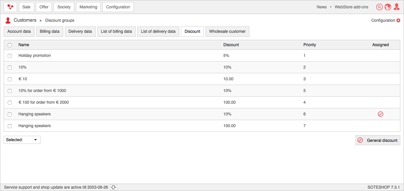Screen dimensions: 404x191
Task: Click the SOTESHOP logo home icon
Action: (x=10, y=7)
